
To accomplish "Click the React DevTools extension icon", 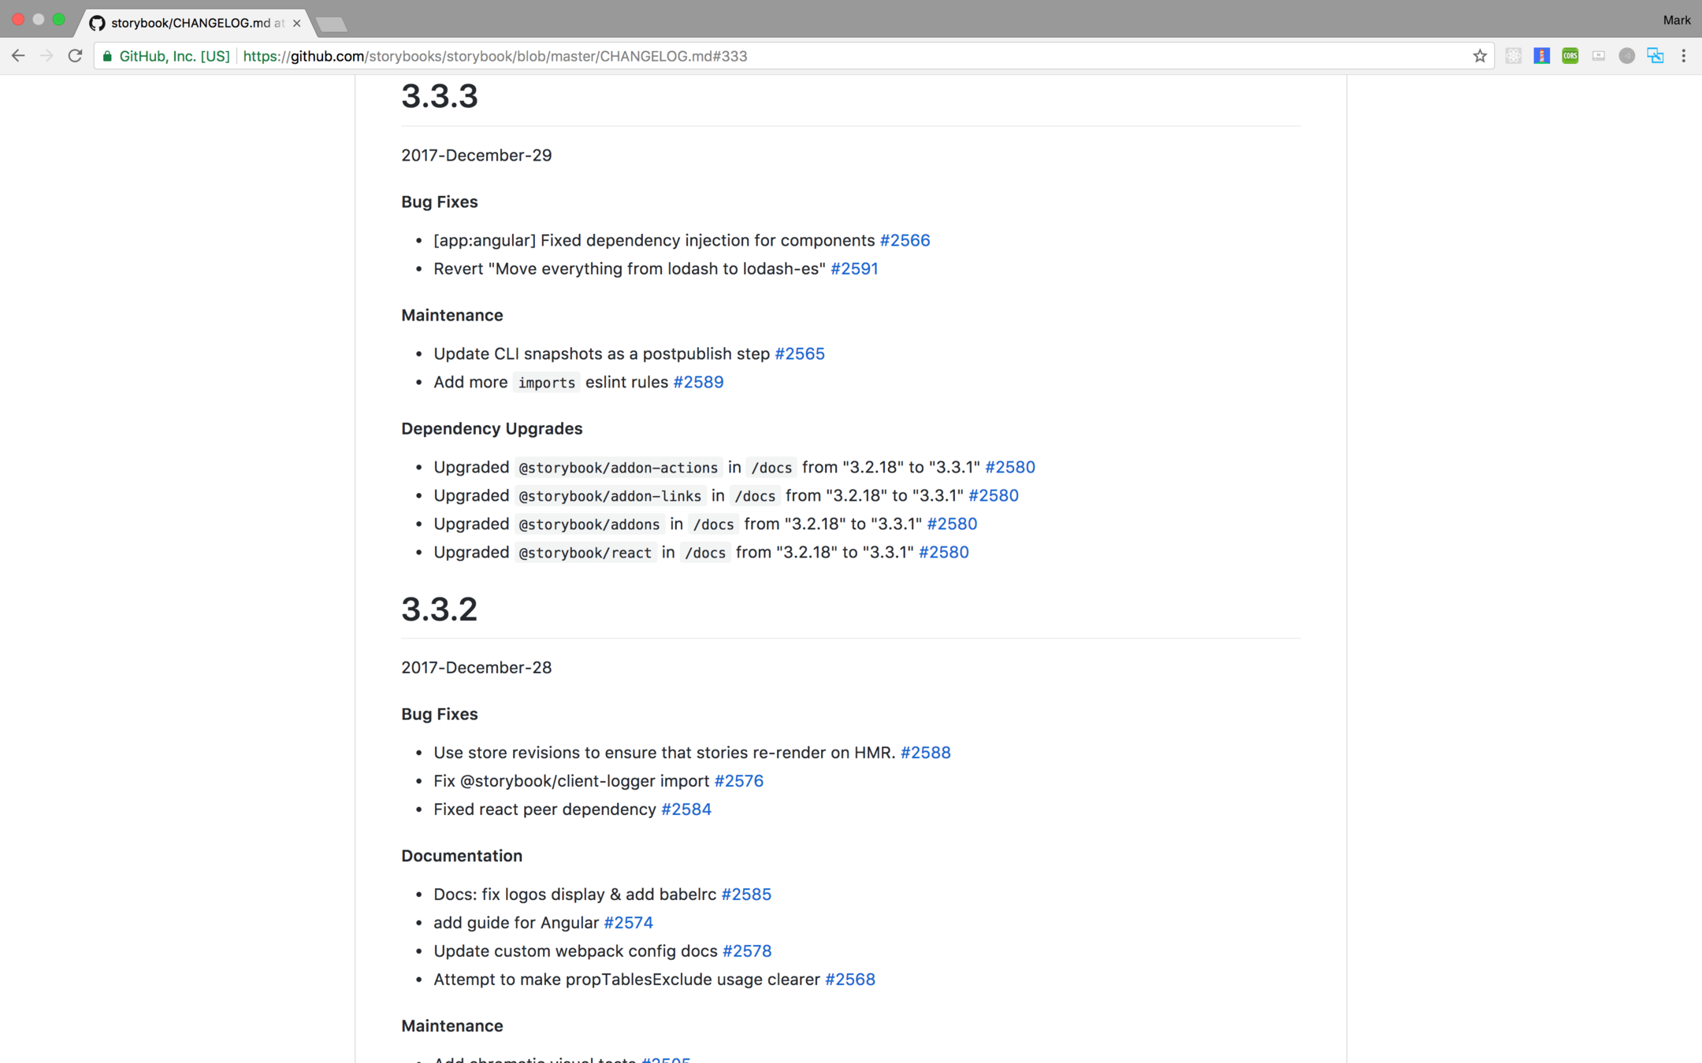I will coord(1513,56).
